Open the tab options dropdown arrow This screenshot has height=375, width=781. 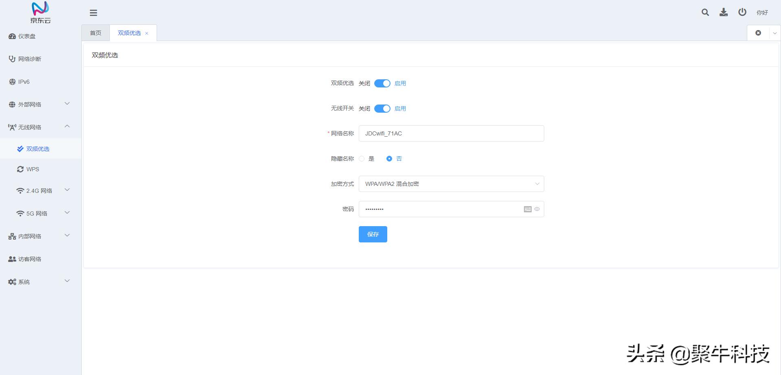pos(775,33)
